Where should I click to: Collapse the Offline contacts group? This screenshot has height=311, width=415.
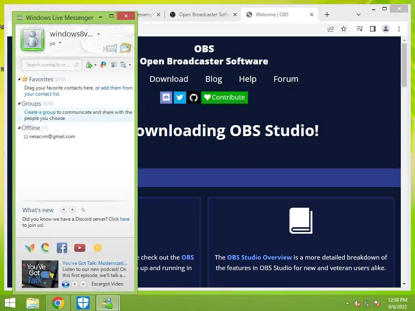(19, 128)
